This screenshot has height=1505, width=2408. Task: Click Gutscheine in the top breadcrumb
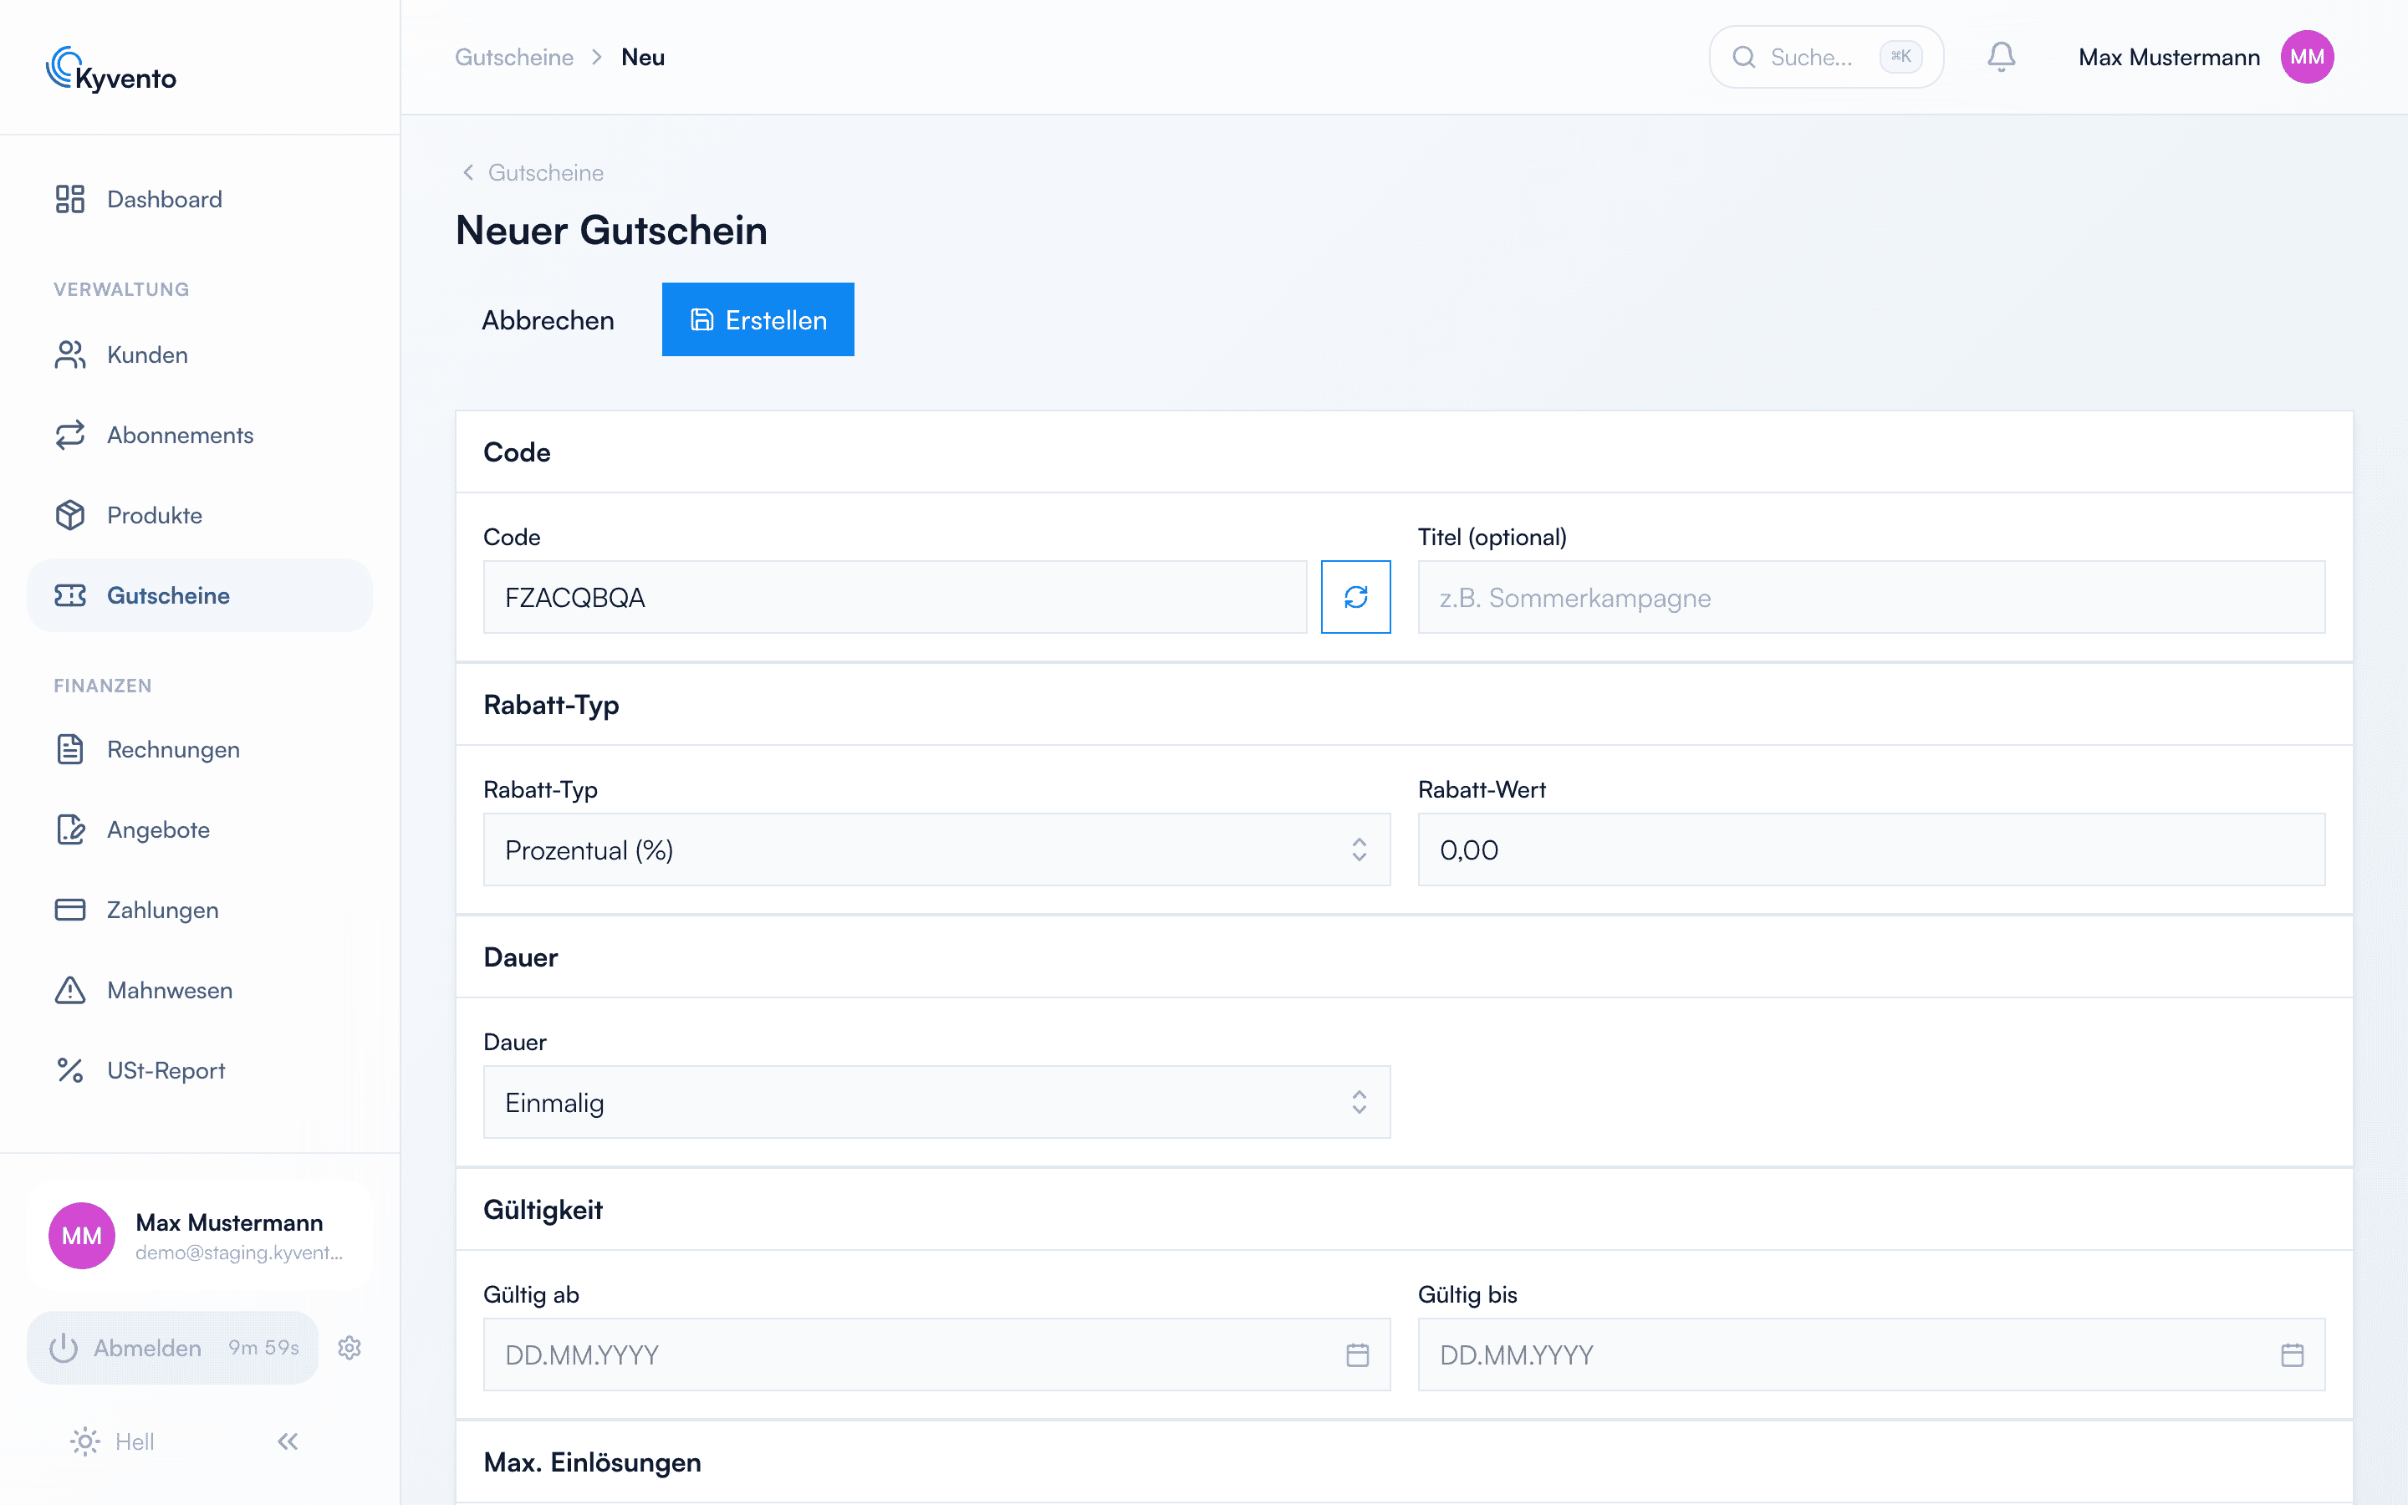tap(514, 57)
